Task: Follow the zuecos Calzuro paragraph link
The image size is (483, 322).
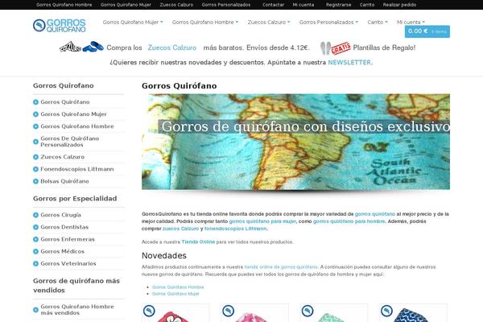Action: (x=180, y=229)
